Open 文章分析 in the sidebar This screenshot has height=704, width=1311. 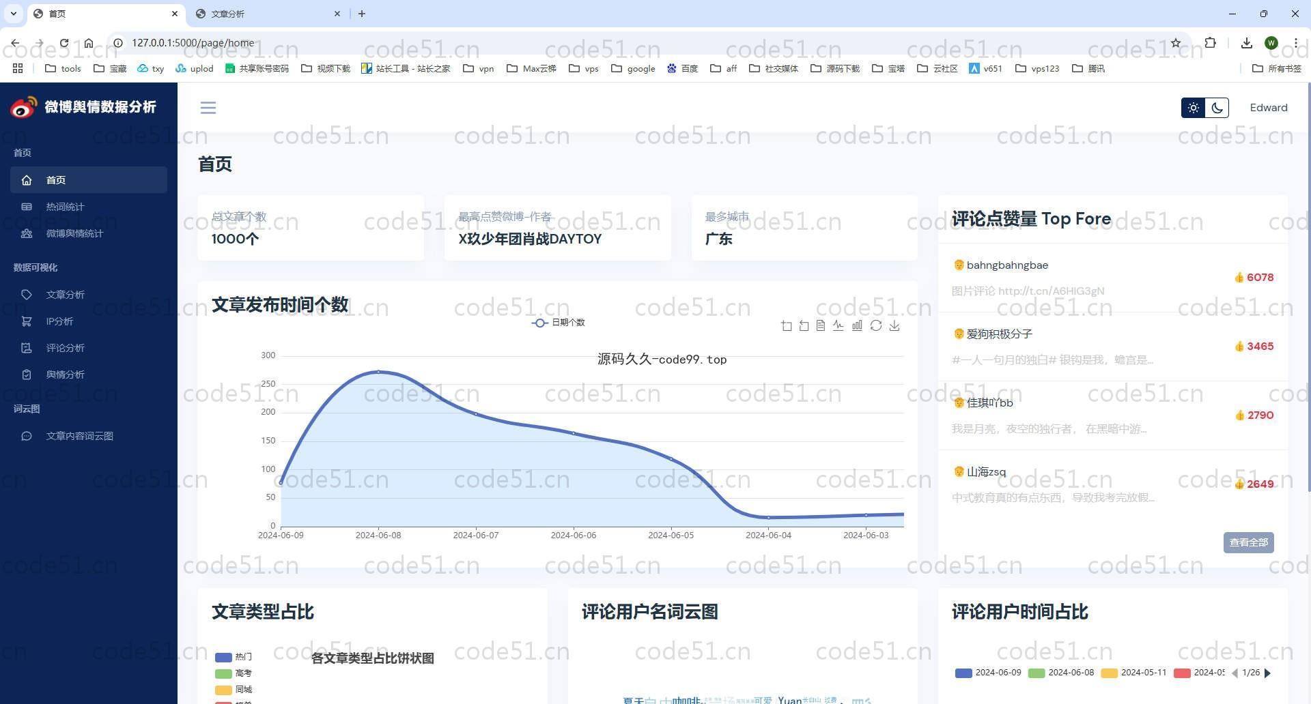click(89, 295)
